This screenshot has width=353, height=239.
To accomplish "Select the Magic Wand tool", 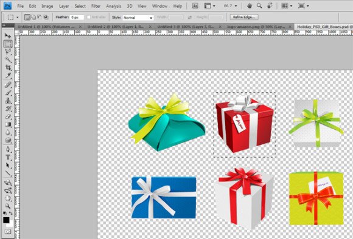I will pyautogui.click(x=8, y=59).
